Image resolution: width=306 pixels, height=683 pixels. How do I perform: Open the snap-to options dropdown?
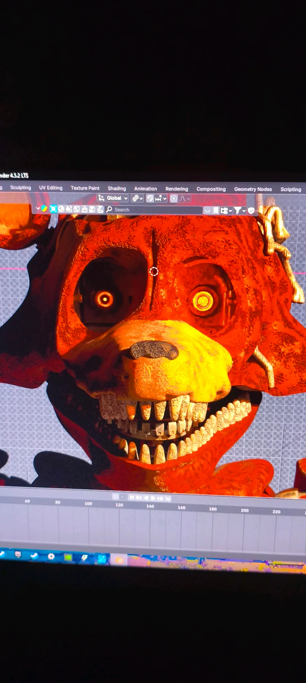(x=161, y=199)
